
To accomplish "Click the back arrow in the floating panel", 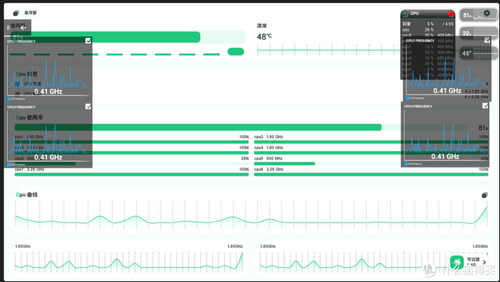I will coord(23,28).
